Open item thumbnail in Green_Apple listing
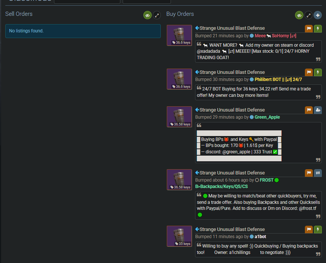This screenshot has width=326, height=263. pyautogui.click(x=179, y=116)
